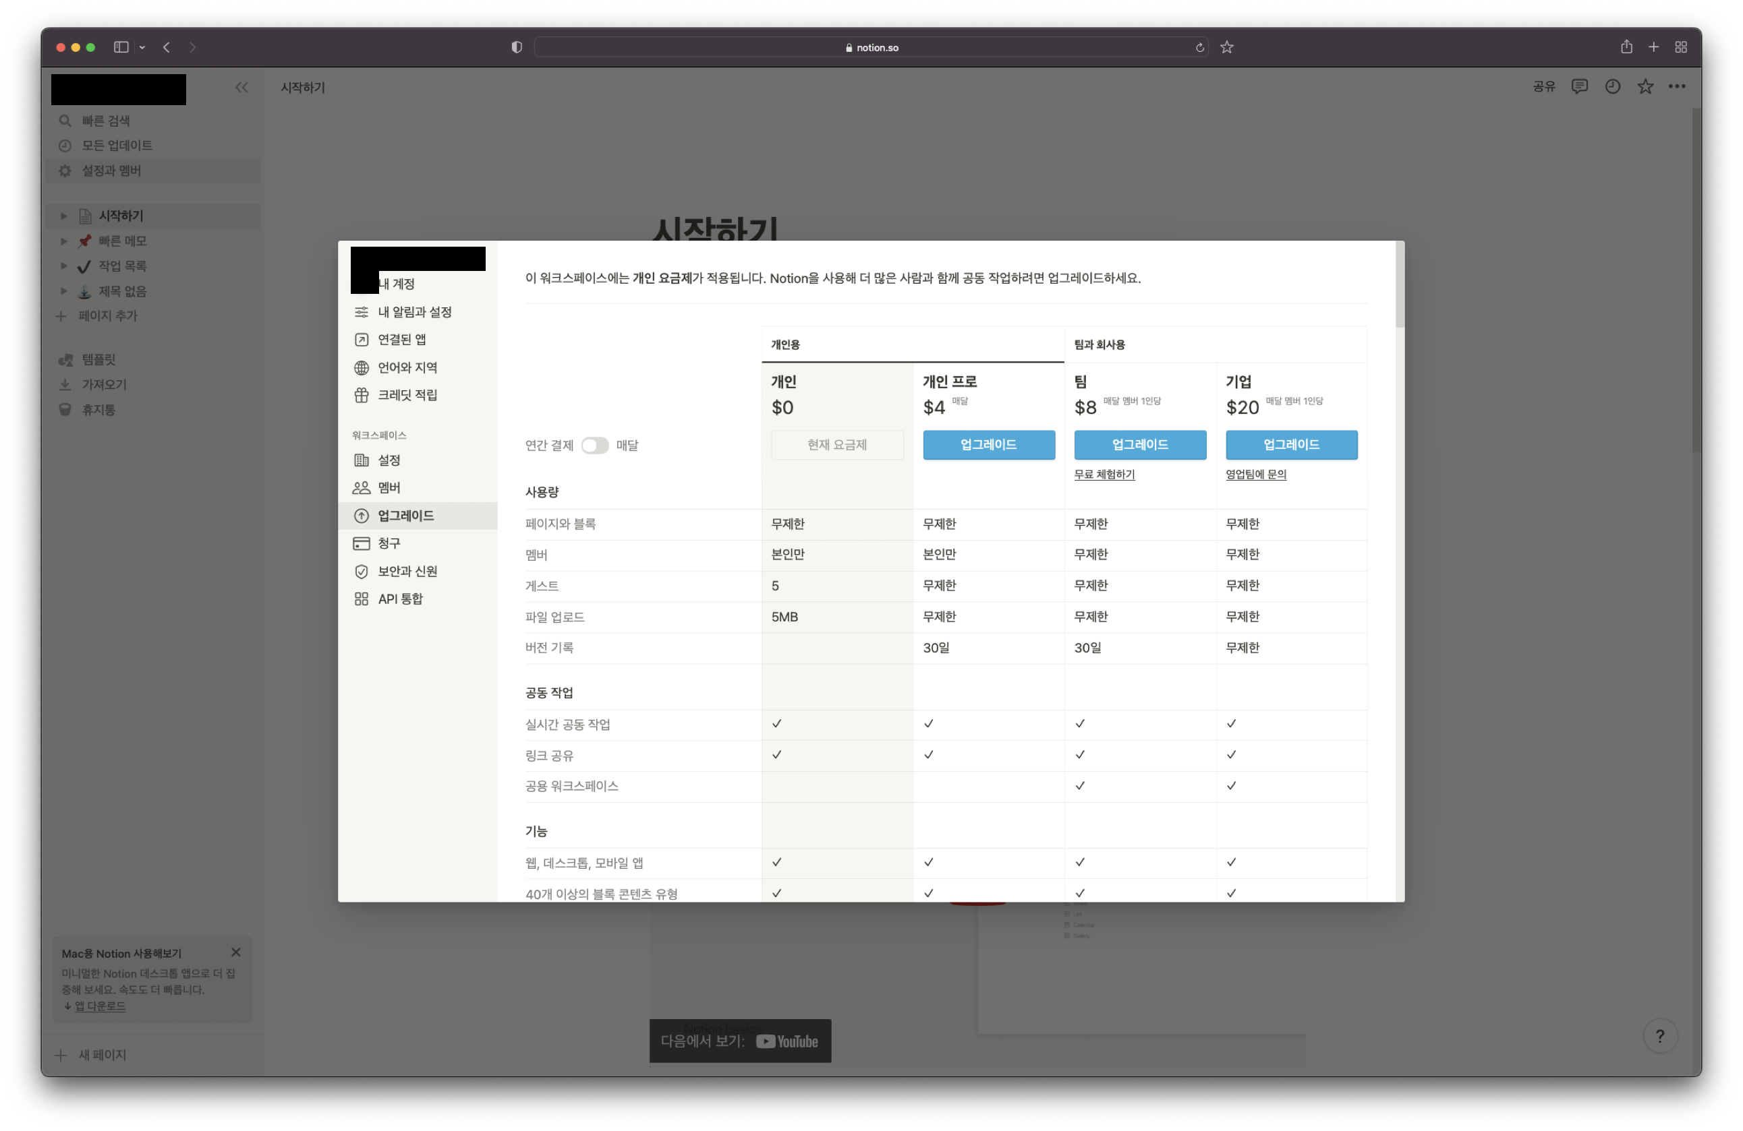Click the 시작하기 breadcrumb title
1743x1131 pixels.
click(302, 88)
